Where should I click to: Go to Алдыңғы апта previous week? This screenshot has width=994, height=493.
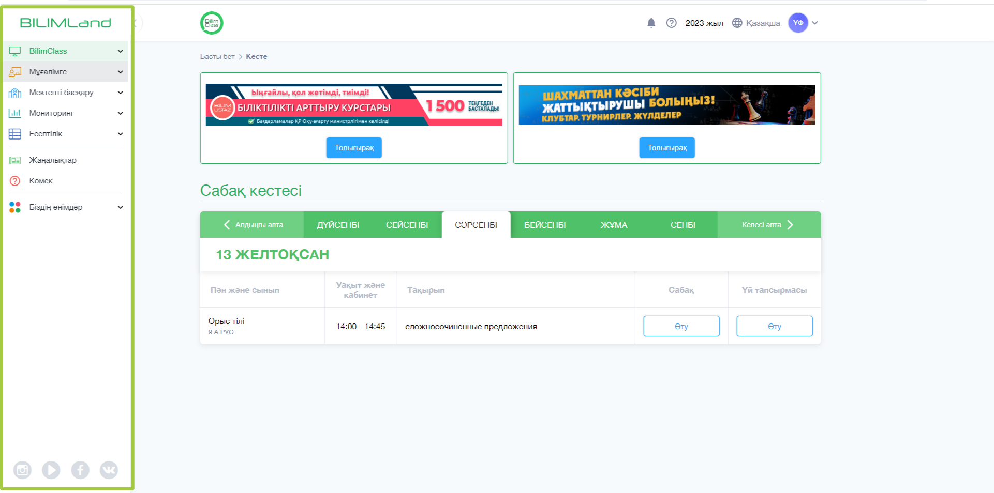[253, 225]
